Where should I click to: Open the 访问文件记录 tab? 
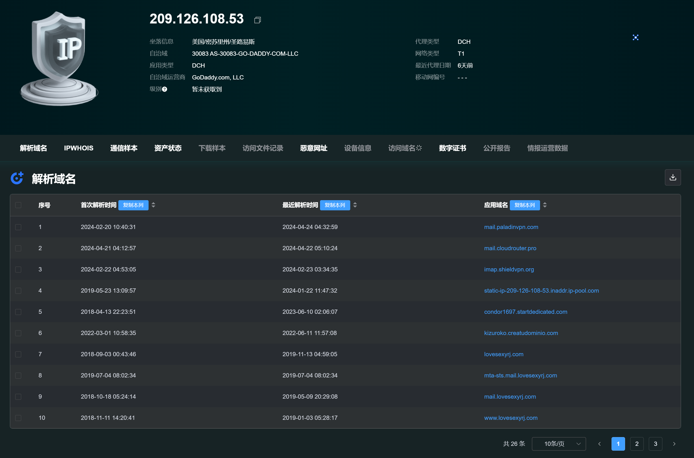click(263, 148)
